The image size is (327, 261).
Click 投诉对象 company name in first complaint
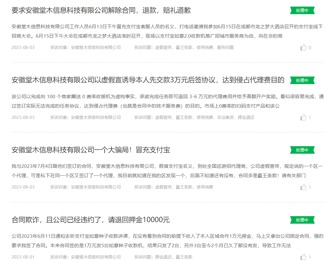[x=96, y=48]
